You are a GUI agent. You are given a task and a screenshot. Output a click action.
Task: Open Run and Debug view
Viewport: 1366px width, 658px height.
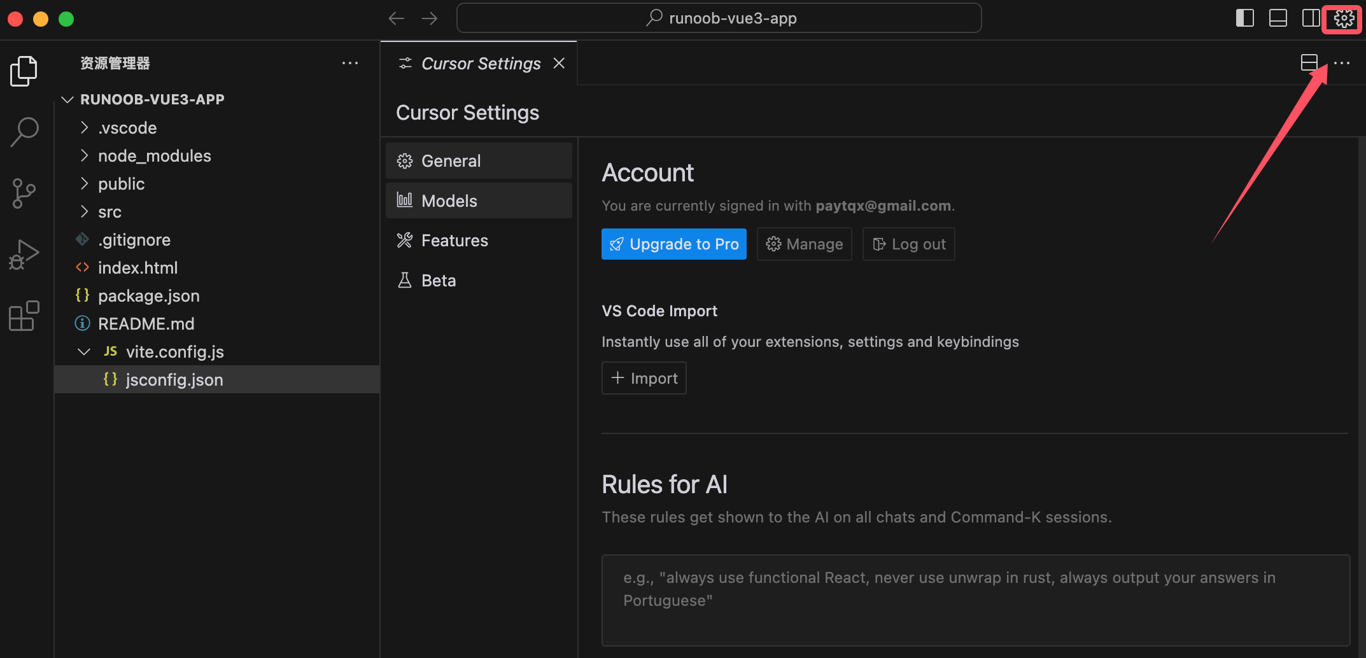pos(24,255)
